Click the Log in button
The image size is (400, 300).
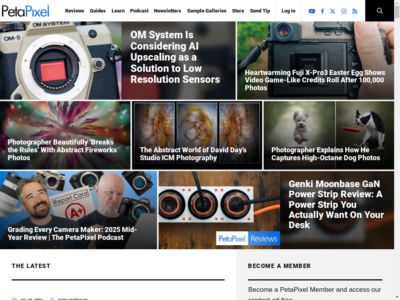(288, 11)
